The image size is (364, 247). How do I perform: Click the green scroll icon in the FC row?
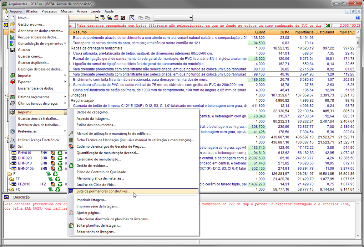(x=50, y=189)
